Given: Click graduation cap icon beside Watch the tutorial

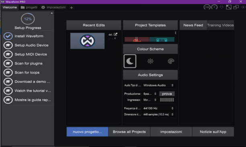Looking at the screenshot, I should (x=8, y=91).
